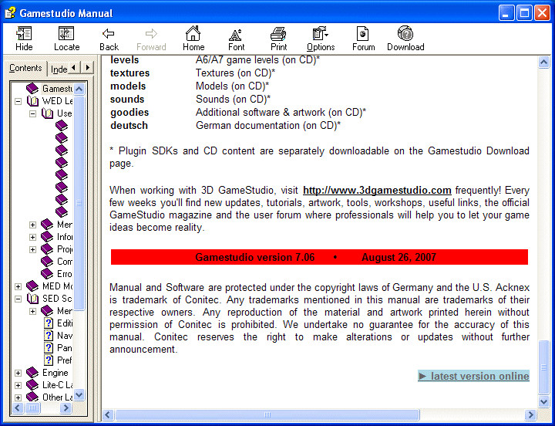Open the latest version online link

tap(473, 376)
